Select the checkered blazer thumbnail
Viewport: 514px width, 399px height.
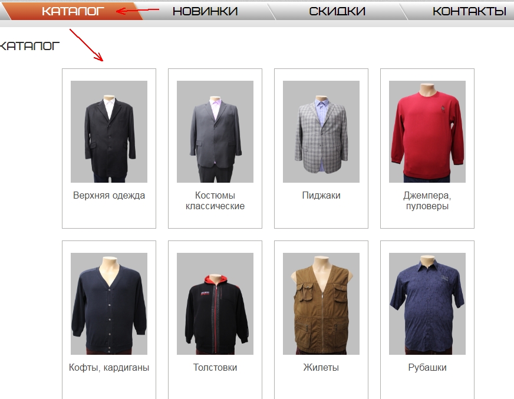click(321, 131)
